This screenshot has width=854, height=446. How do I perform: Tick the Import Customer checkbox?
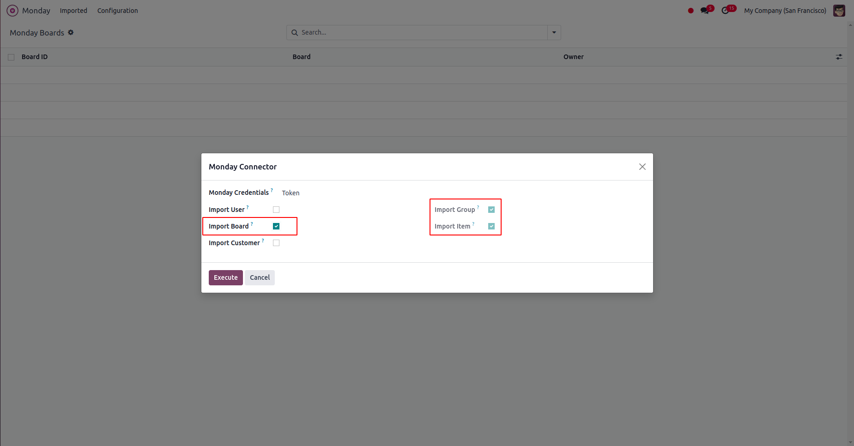click(276, 243)
